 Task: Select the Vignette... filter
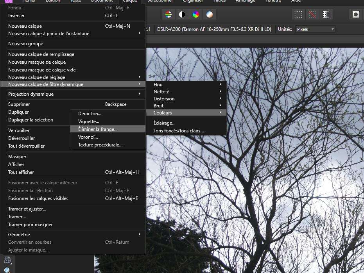[x=108, y=121]
